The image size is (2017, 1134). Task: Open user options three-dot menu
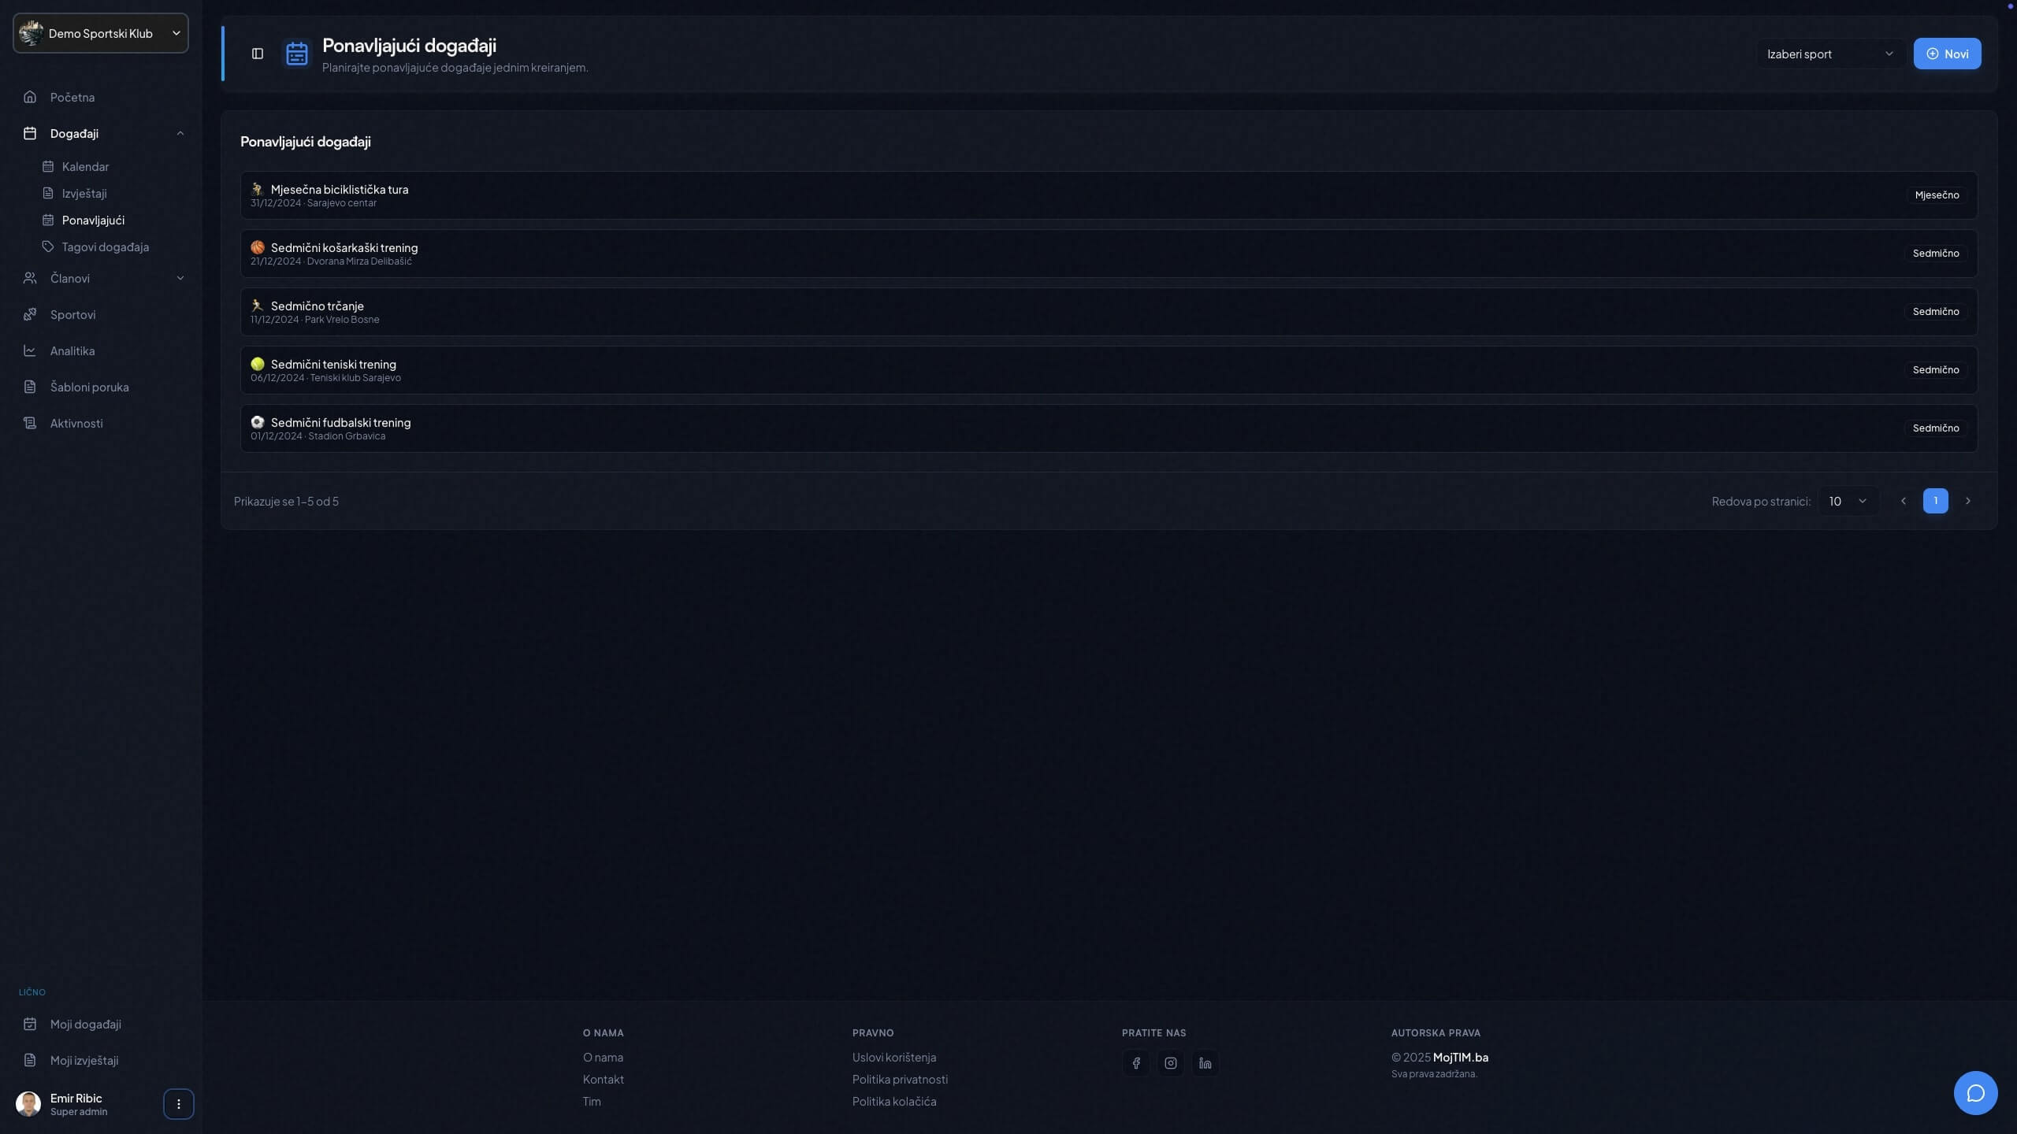pyautogui.click(x=179, y=1104)
